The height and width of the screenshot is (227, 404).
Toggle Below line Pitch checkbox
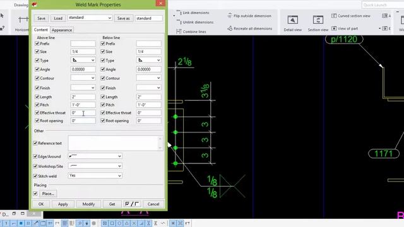pos(102,105)
